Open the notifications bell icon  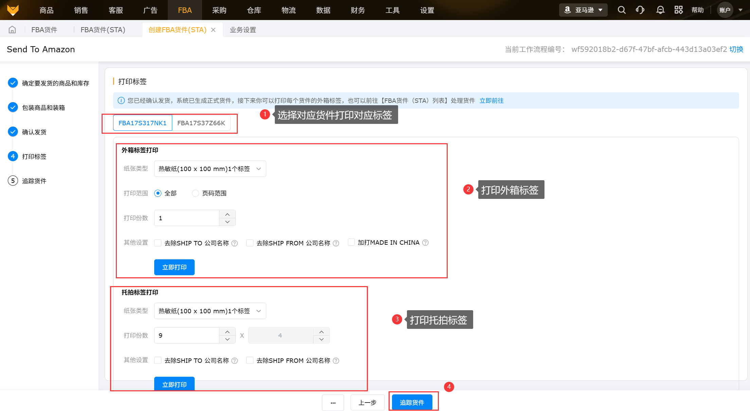(x=660, y=10)
